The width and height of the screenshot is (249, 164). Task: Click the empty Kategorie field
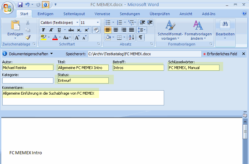(28, 80)
